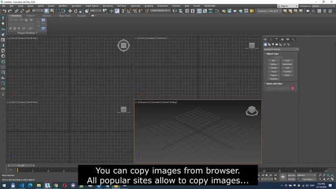
Task: Open the Edit menu
Action: tap(12, 6)
